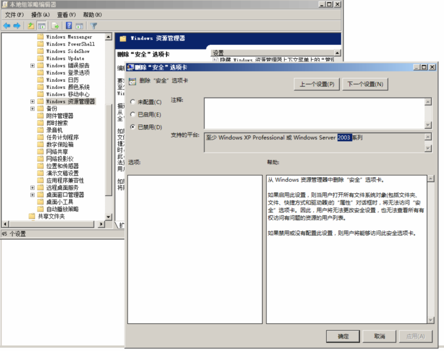Select 桌面小工具 in the tree
This screenshot has width=444, height=351.
[60, 202]
